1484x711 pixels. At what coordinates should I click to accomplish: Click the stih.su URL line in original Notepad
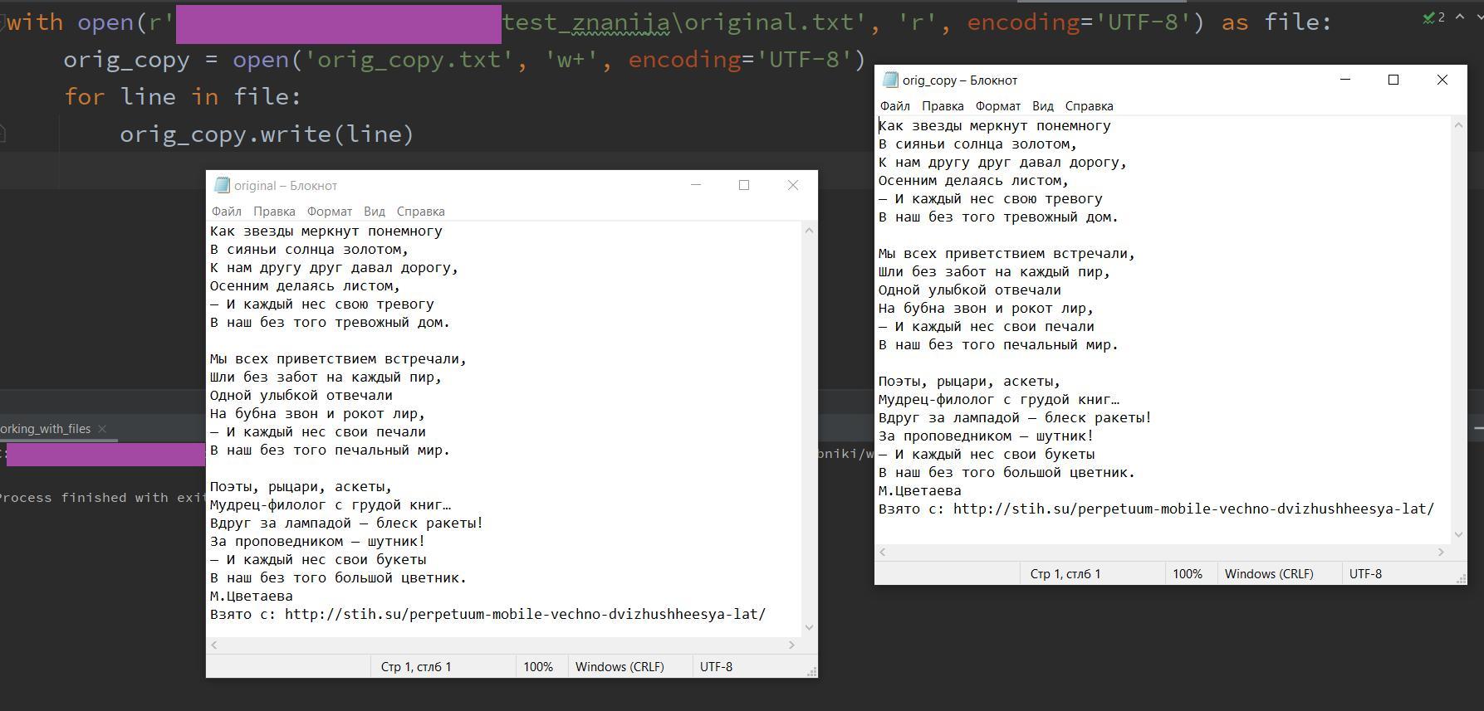coord(487,615)
